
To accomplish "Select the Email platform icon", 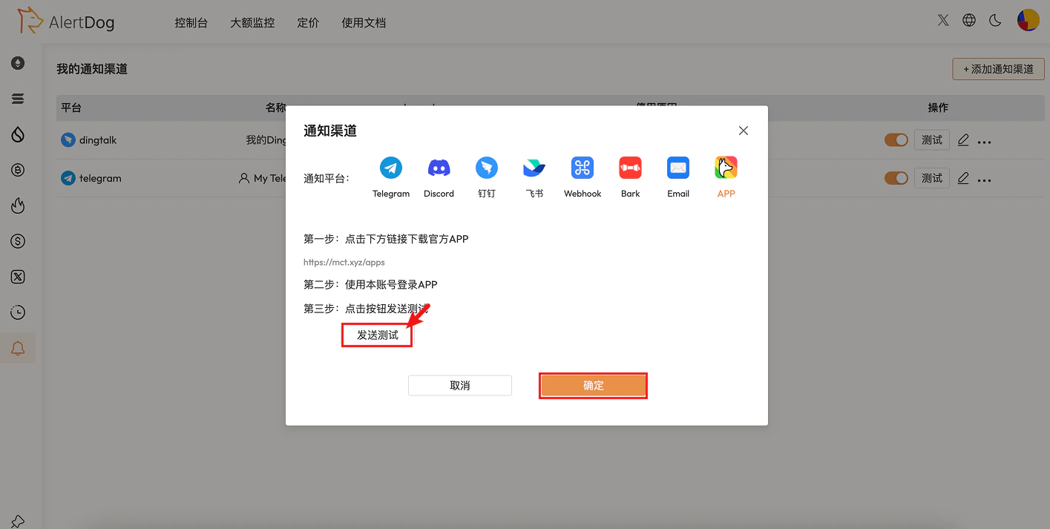I will 677,168.
